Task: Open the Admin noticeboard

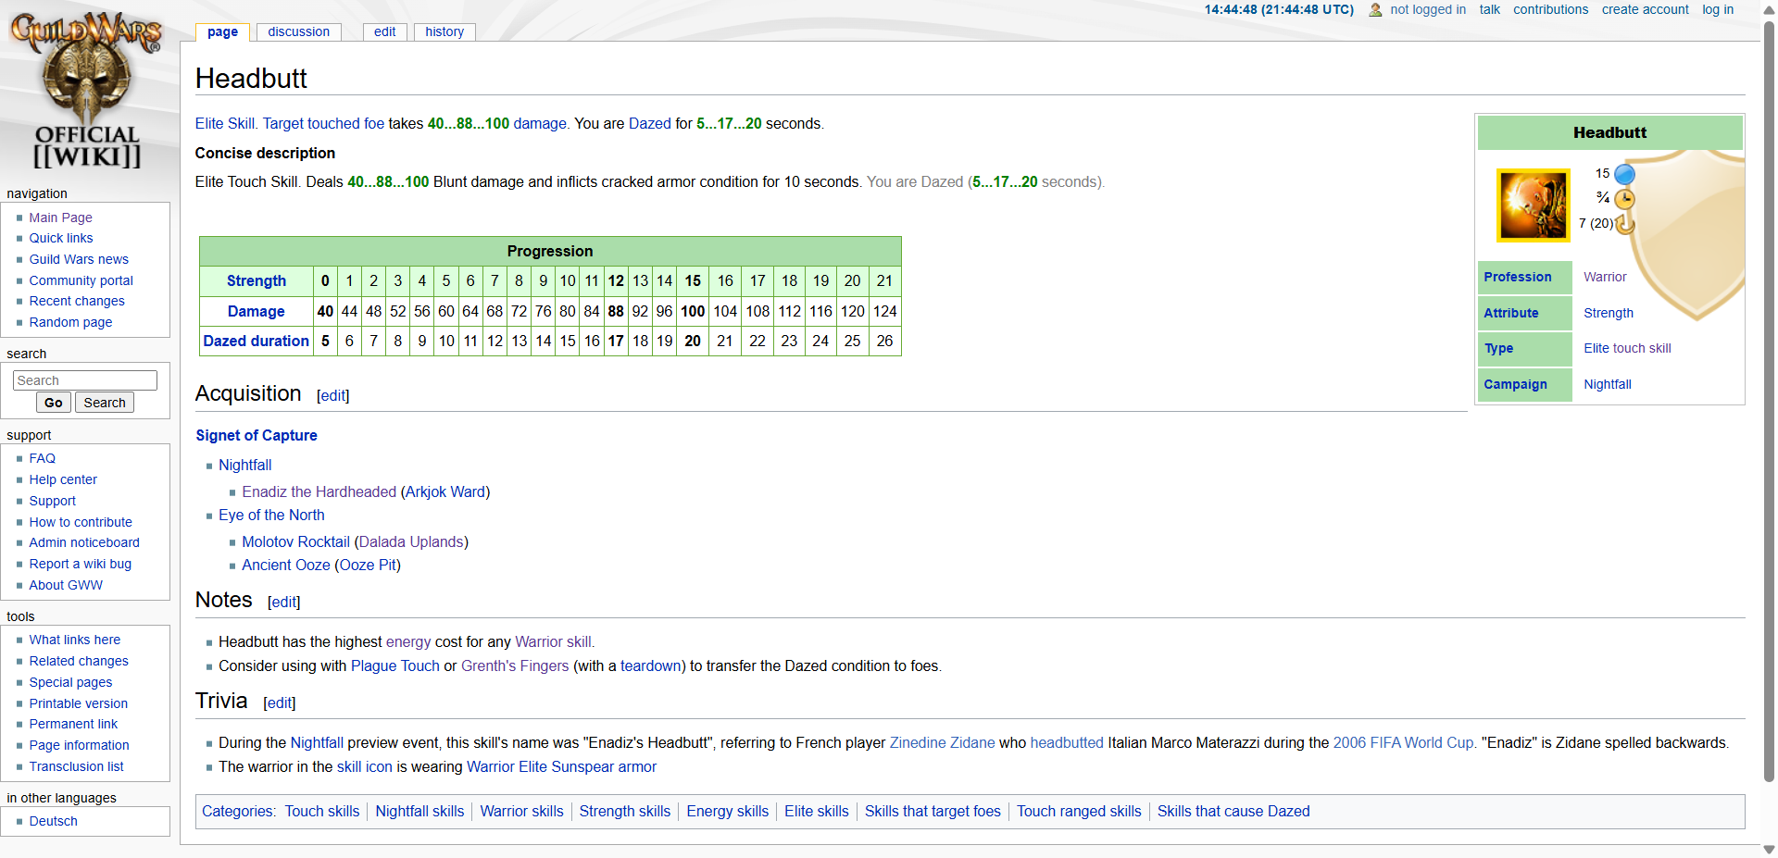Action: click(83, 542)
